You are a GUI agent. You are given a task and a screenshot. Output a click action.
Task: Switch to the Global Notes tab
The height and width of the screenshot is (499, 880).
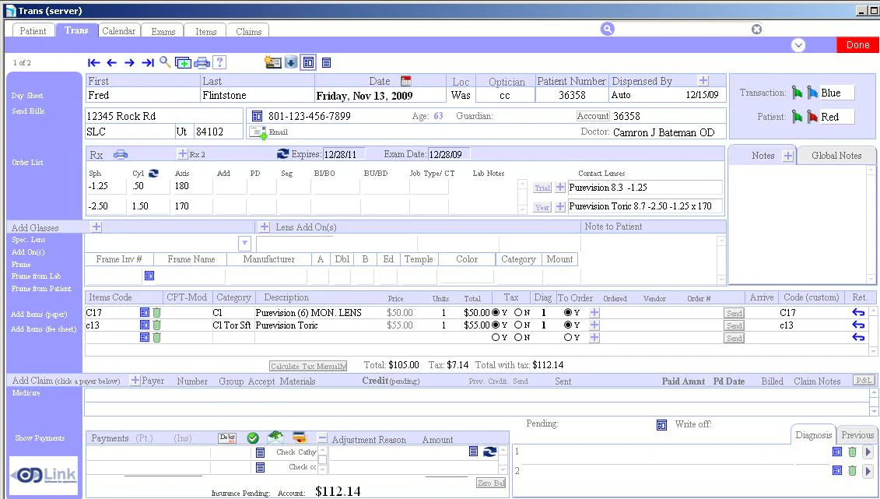tap(836, 156)
